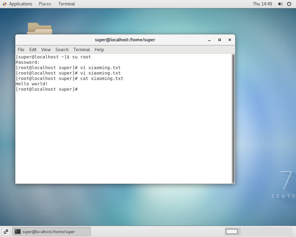This screenshot has width=296, height=237.
Task: Expand the Places dropdown in top bar
Action: (x=45, y=4)
